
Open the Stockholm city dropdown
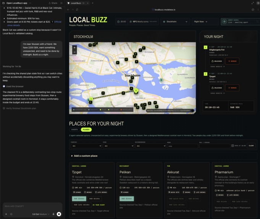pyautogui.click(x=175, y=21)
